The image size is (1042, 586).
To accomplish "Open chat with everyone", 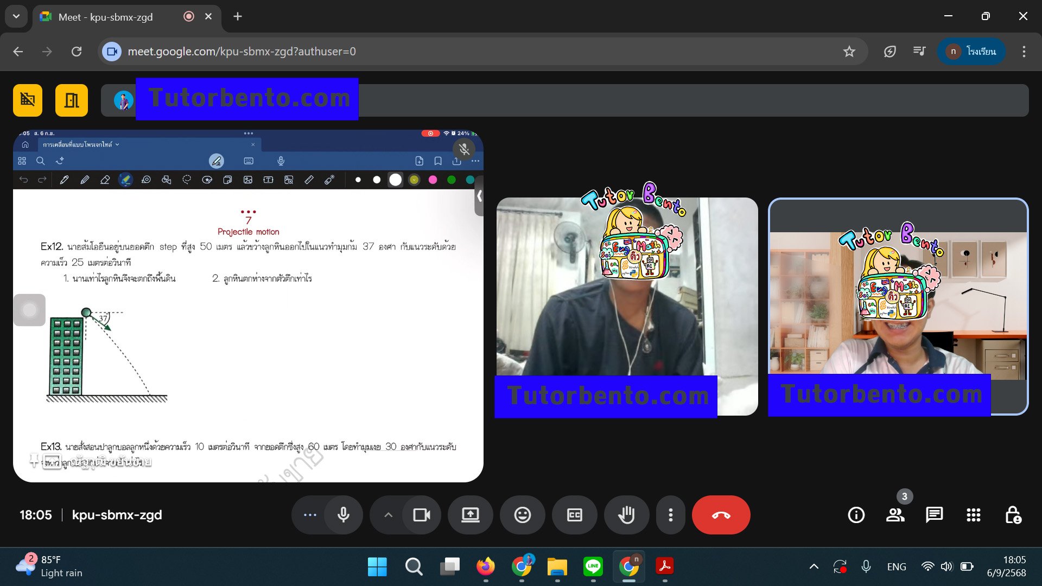I will click(934, 515).
